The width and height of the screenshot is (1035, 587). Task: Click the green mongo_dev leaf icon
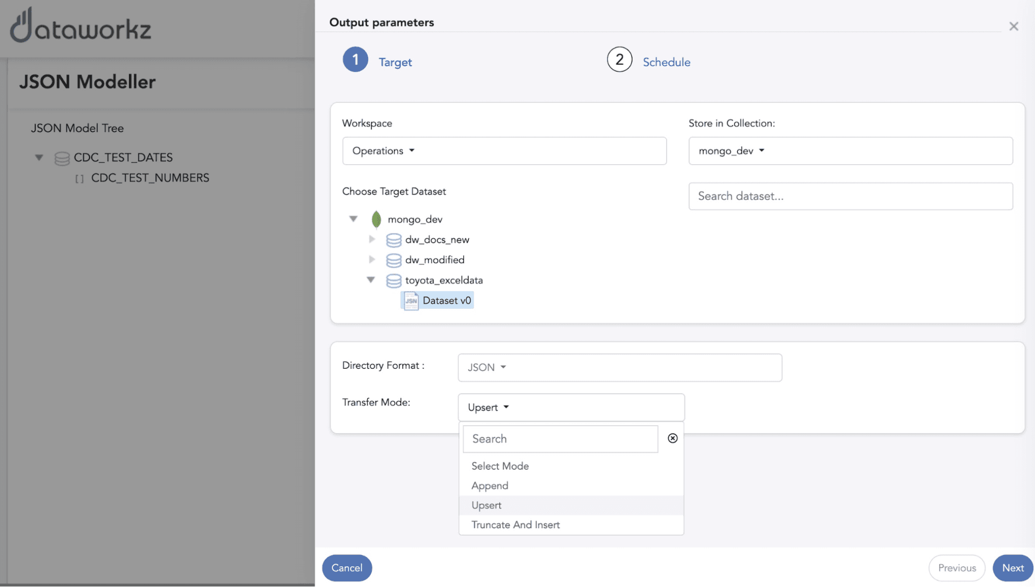point(376,219)
